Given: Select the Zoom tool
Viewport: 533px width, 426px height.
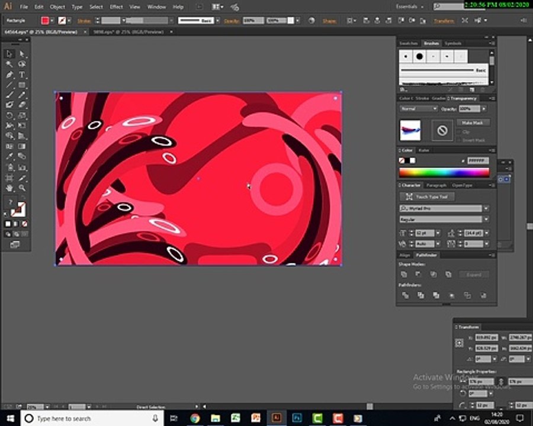Looking at the screenshot, I should [22, 188].
